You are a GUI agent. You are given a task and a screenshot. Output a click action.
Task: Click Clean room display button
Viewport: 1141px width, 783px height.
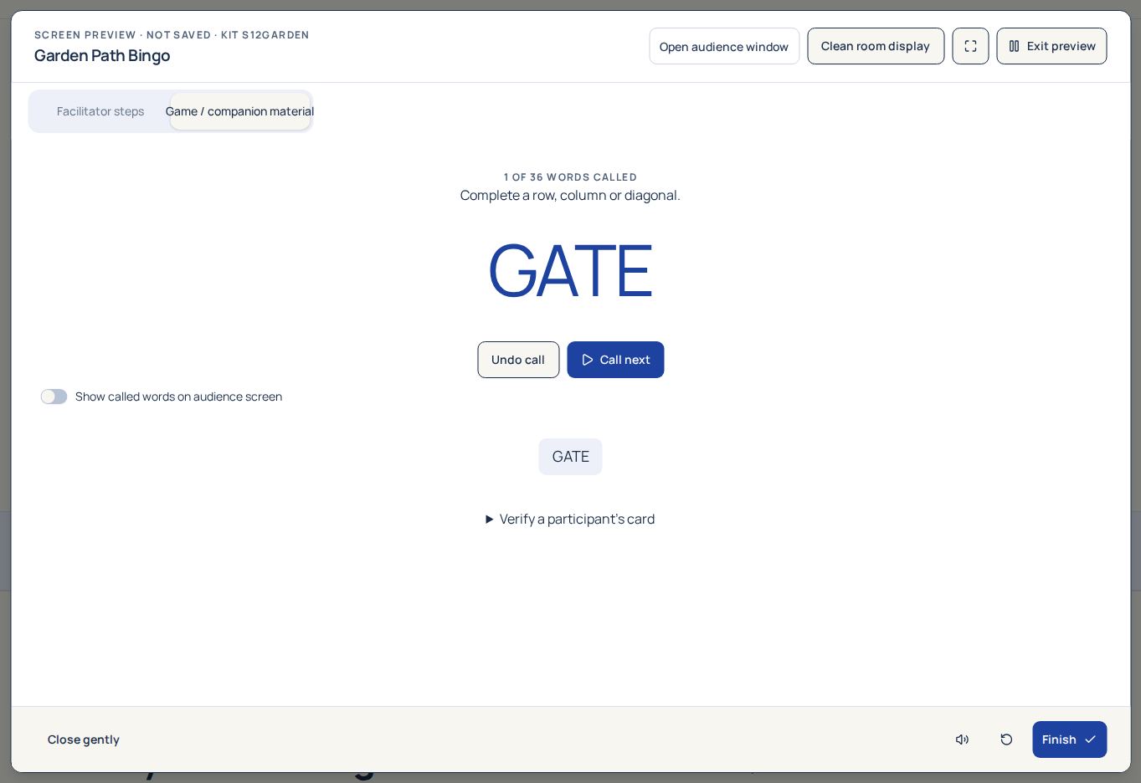click(876, 46)
